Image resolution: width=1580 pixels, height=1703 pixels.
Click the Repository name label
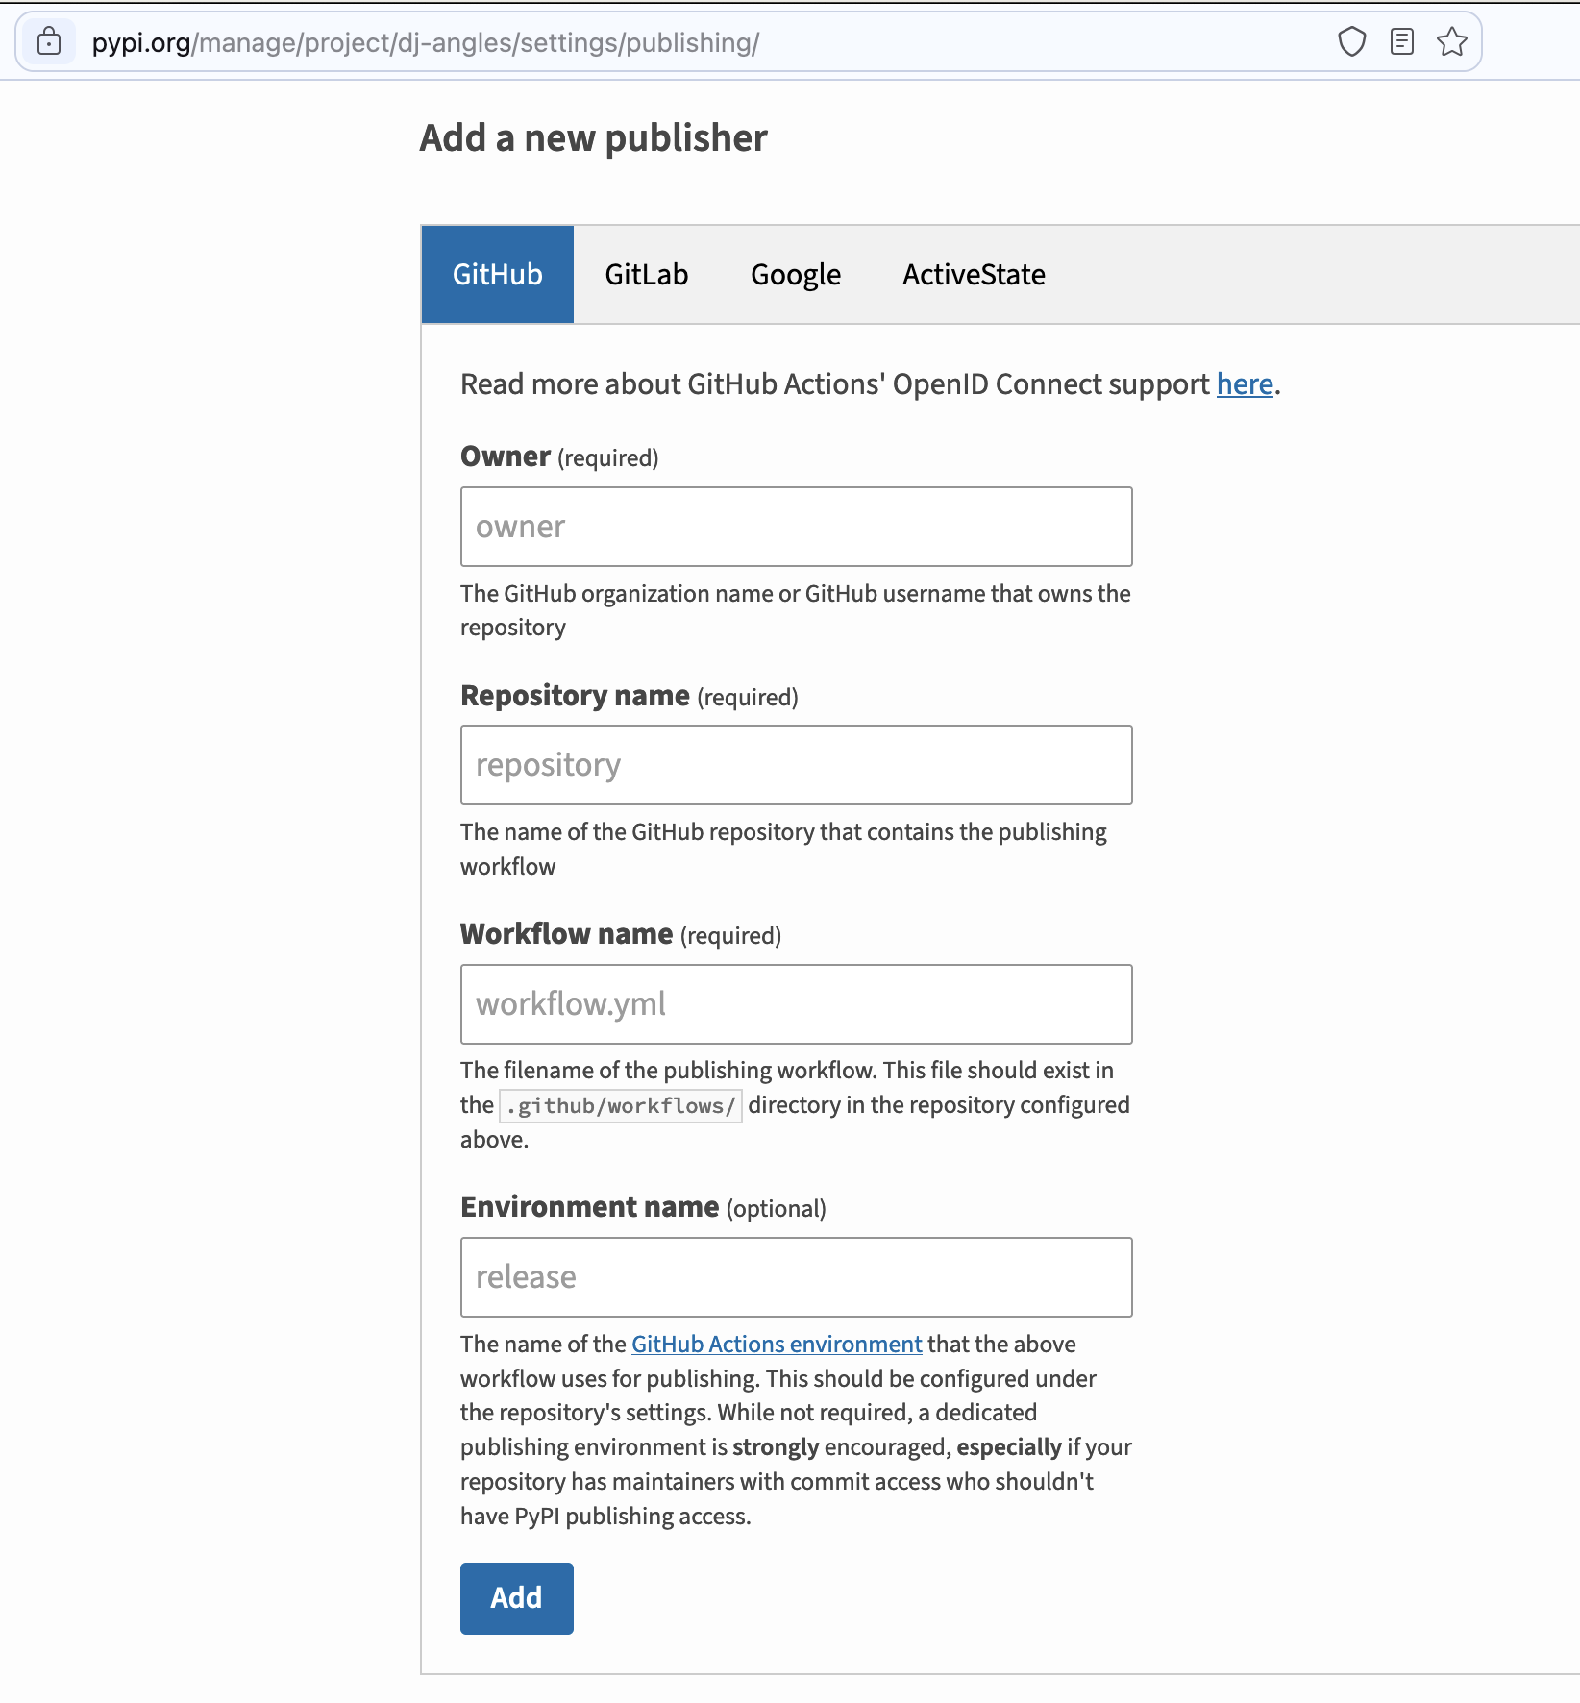(575, 696)
